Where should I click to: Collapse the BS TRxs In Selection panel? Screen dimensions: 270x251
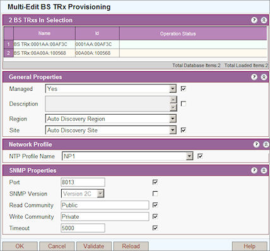click(x=264, y=20)
